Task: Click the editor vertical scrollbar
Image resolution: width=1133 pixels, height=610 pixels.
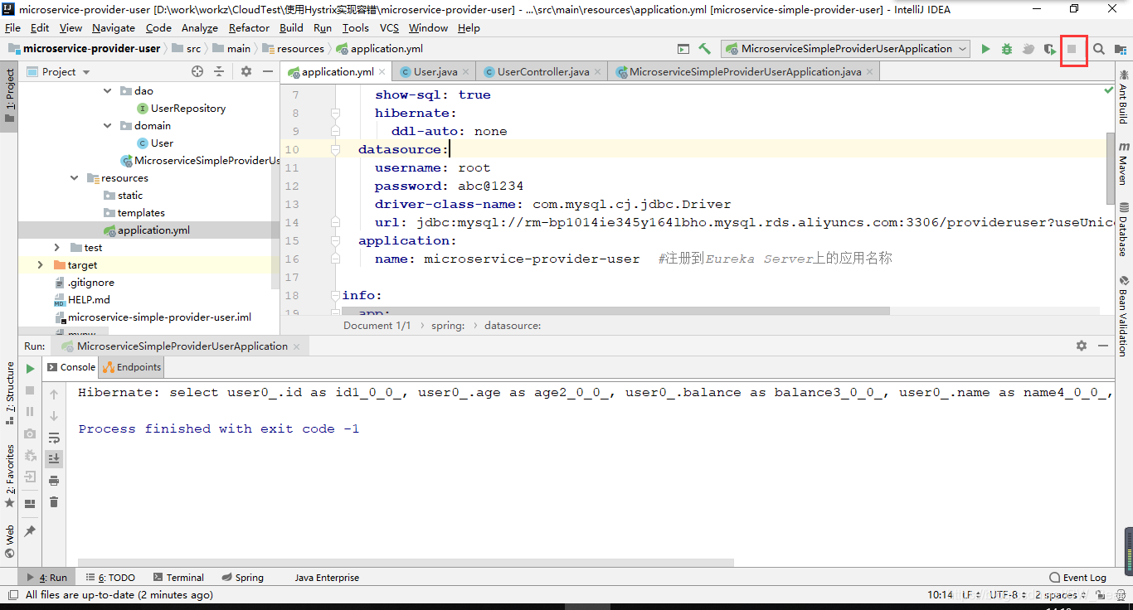Action: click(x=1111, y=168)
